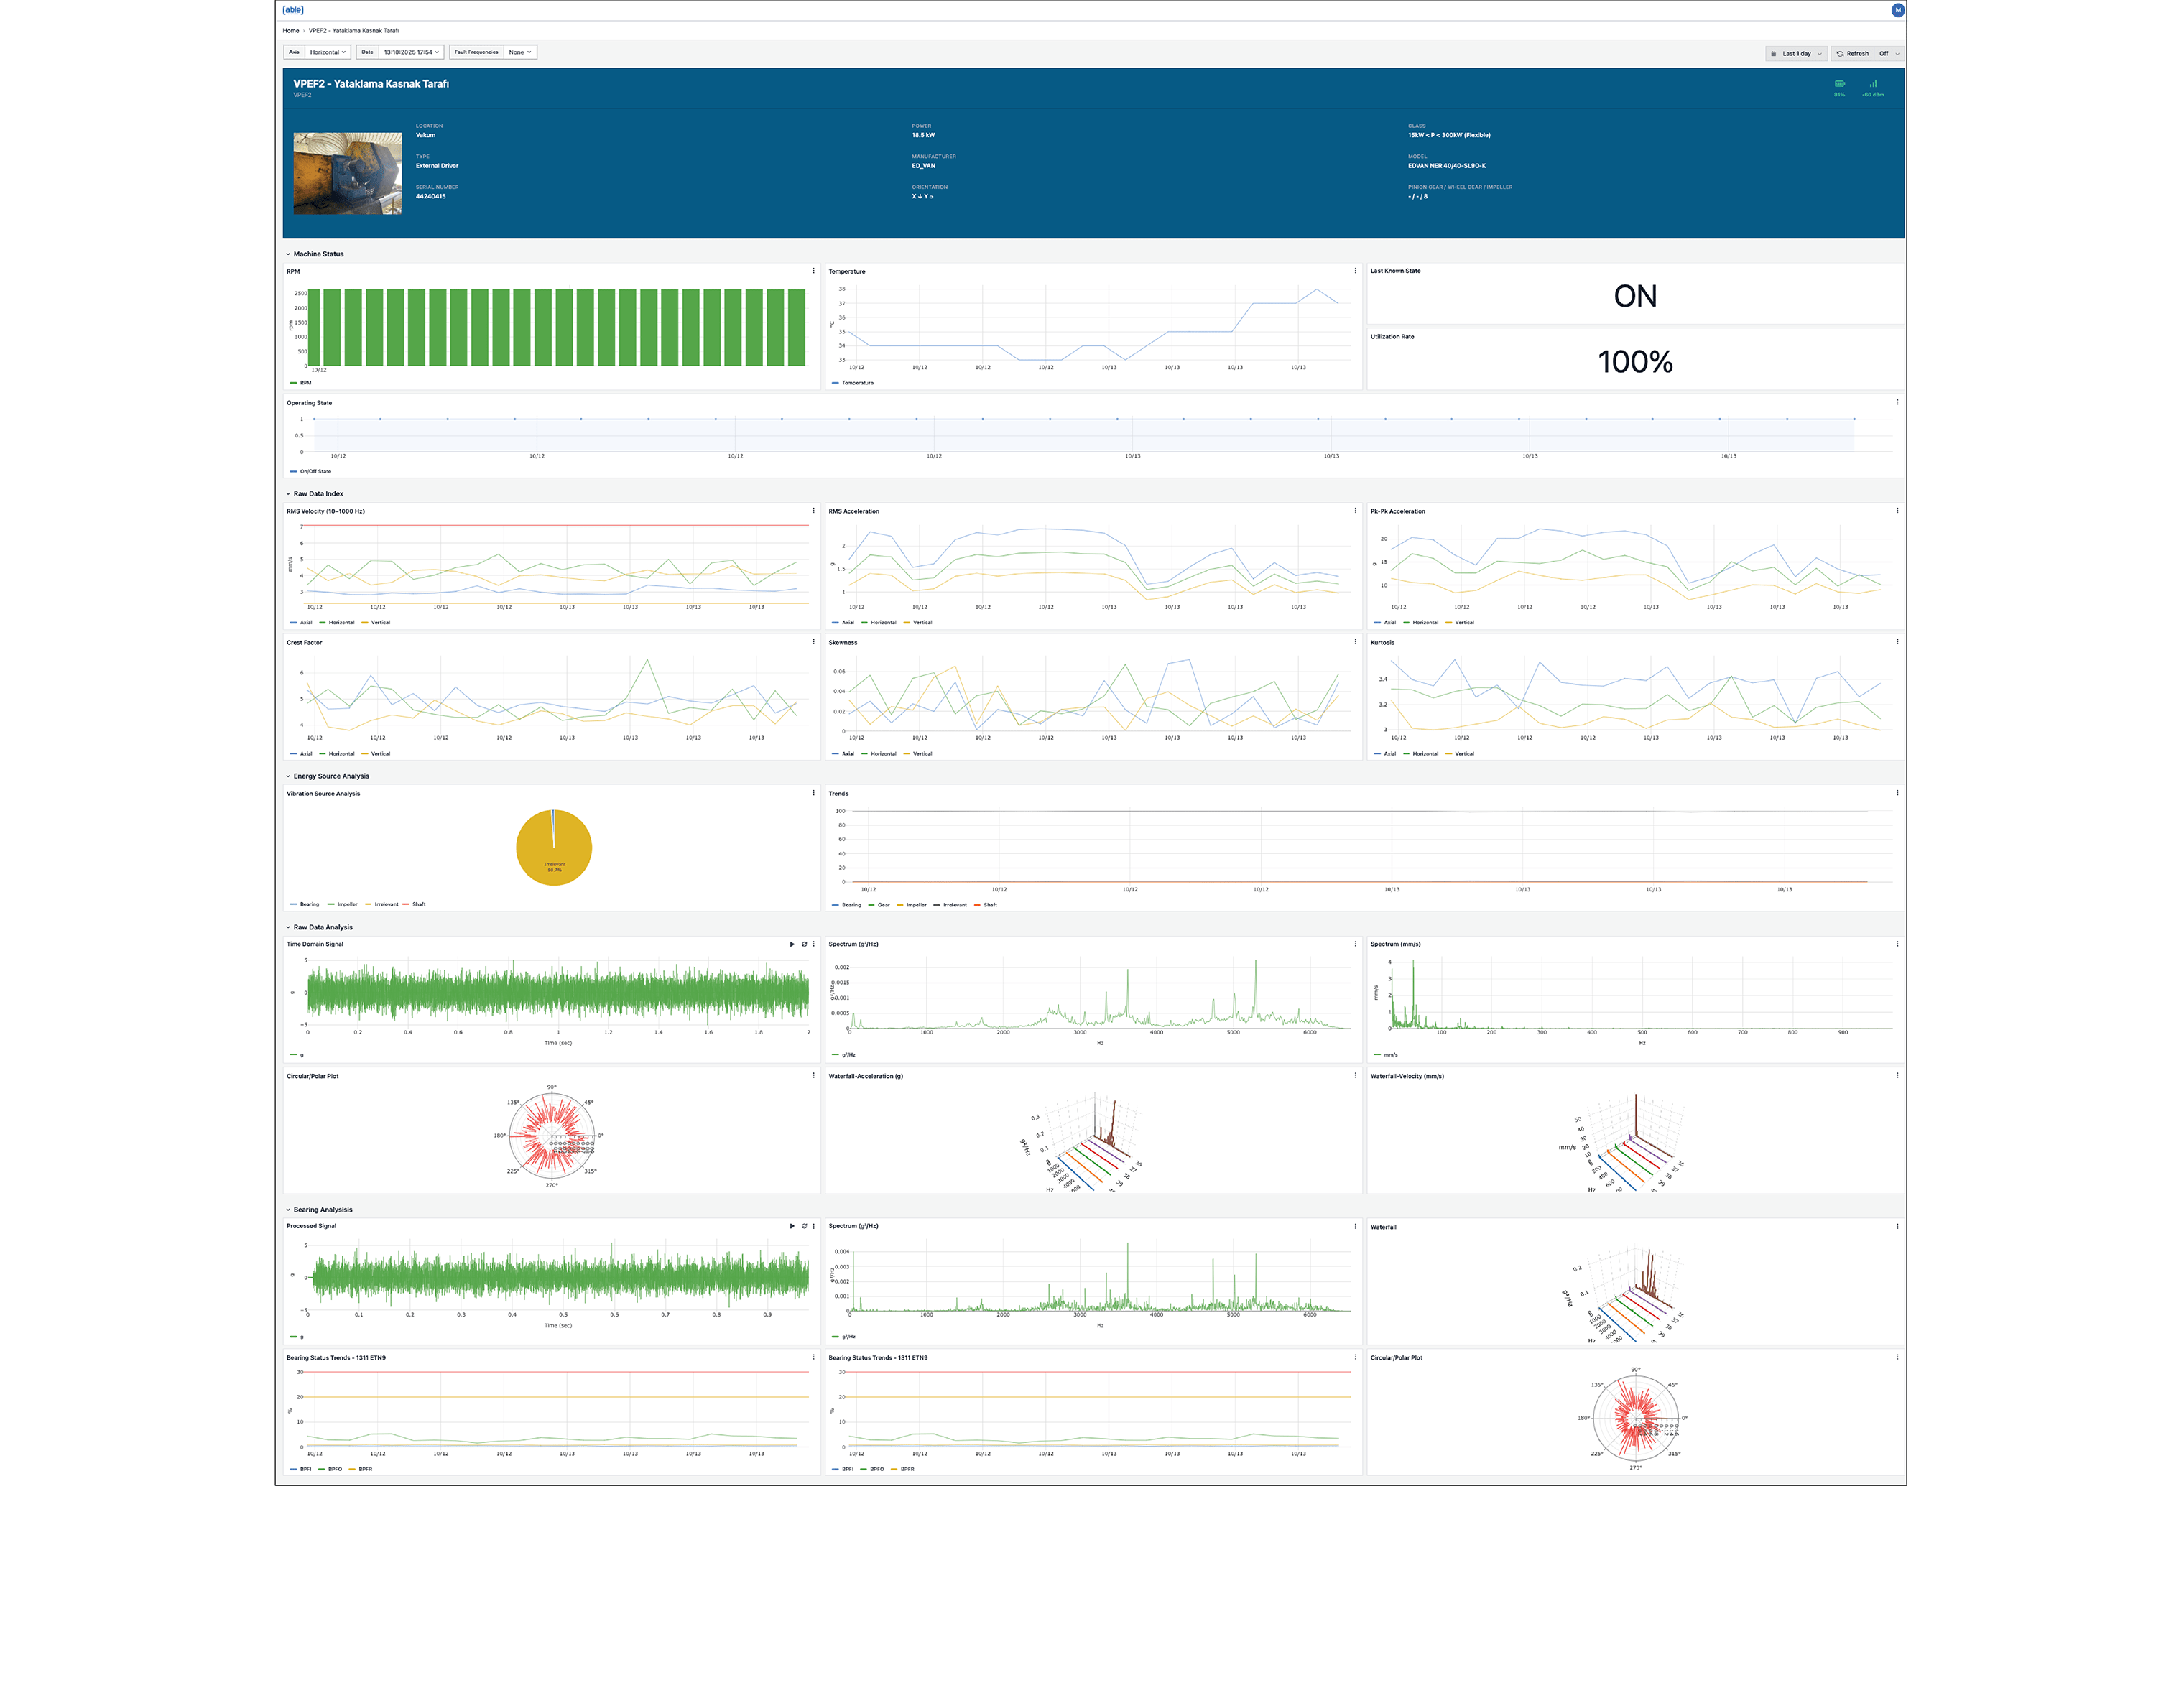This screenshot has width=2184, height=1708.
Task: Play the Time Domain Signal animation
Action: point(792,944)
